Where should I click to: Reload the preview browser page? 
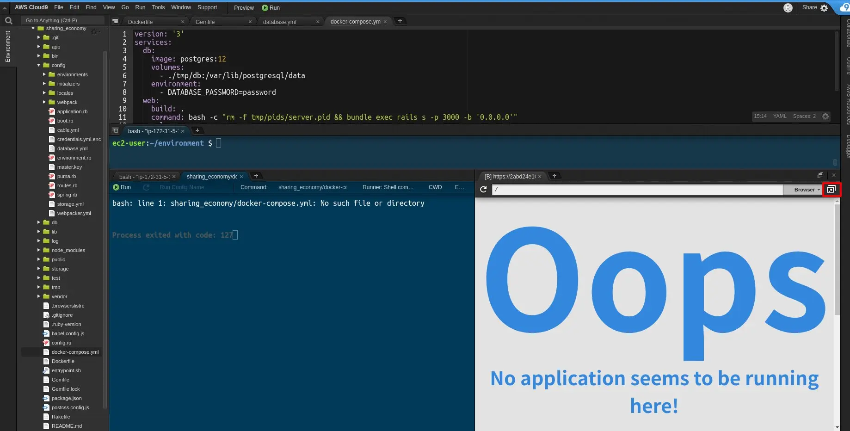pyautogui.click(x=483, y=190)
